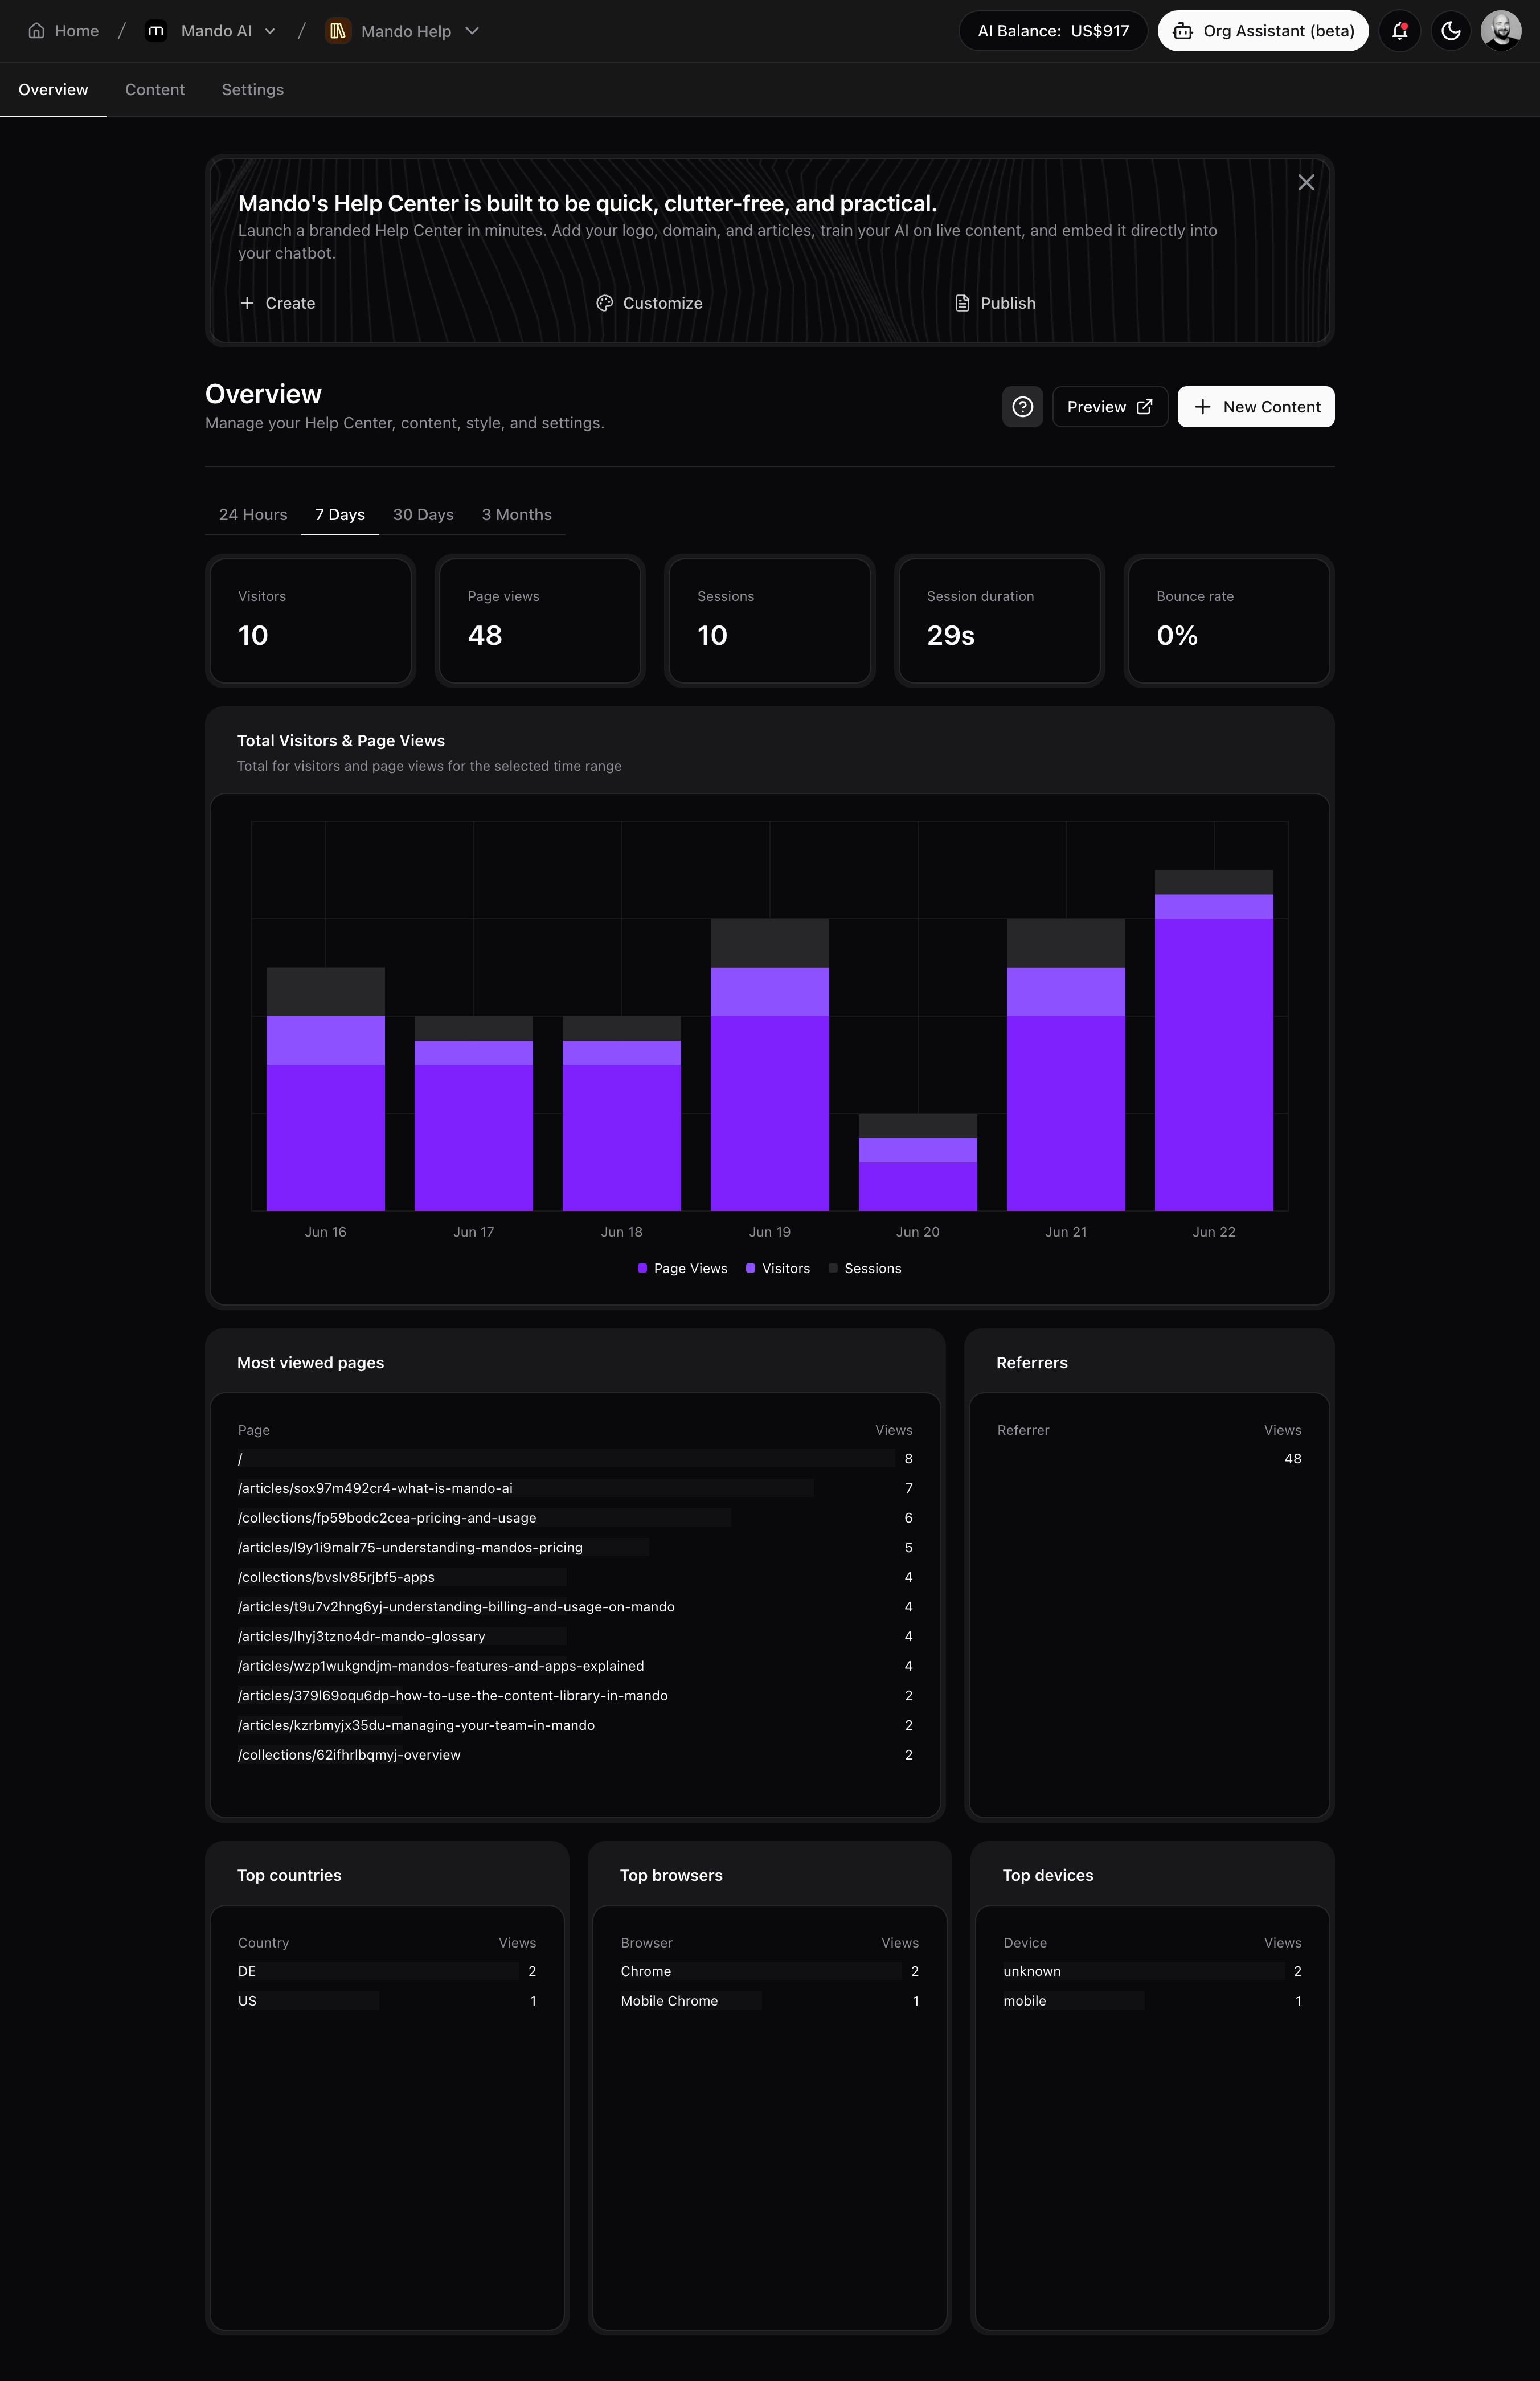Click the Home breadcrumb link

[x=63, y=31]
